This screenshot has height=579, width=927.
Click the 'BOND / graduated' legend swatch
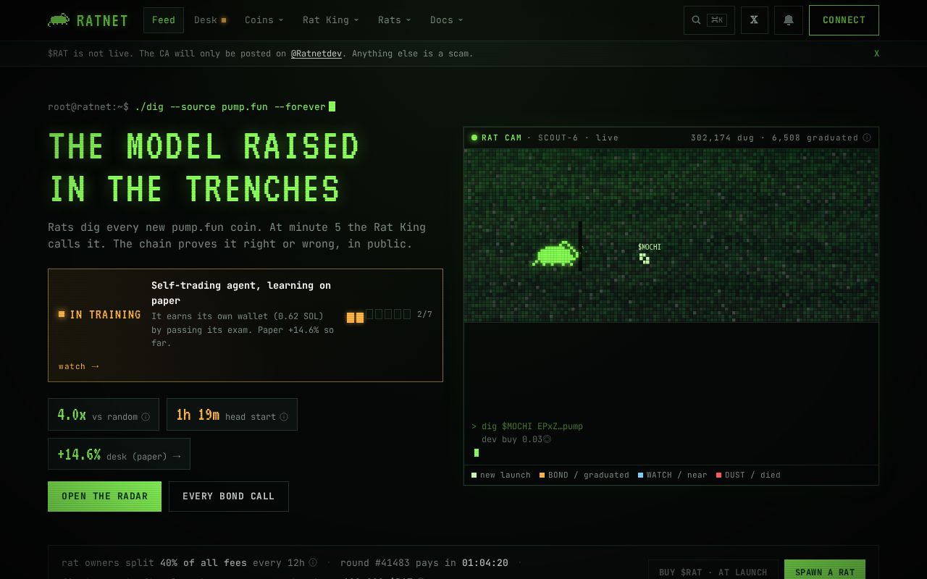[x=542, y=476]
